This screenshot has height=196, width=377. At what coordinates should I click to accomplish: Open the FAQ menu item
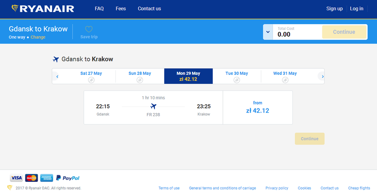point(99,9)
